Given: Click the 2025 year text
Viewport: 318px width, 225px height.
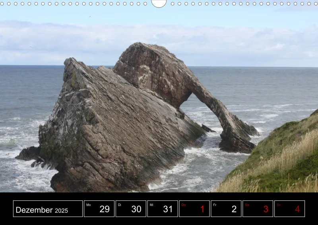Looking at the screenshot, I should [61, 211].
